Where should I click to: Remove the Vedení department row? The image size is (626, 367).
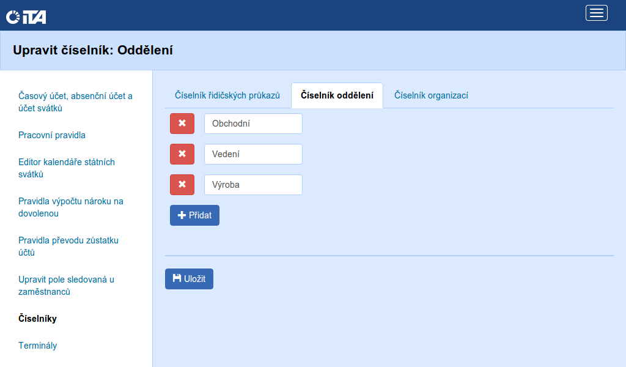(x=182, y=154)
